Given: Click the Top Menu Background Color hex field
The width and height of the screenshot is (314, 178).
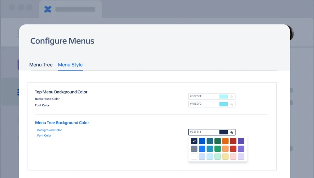Looking at the screenshot, I should 212,96.
